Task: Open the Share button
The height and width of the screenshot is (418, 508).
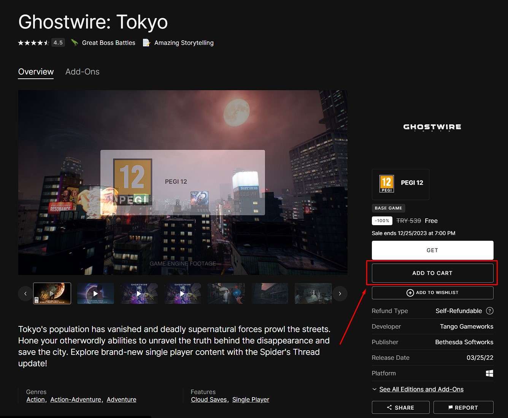Action: click(x=400, y=407)
